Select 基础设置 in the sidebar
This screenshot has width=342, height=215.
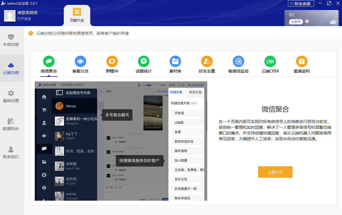pos(11,95)
